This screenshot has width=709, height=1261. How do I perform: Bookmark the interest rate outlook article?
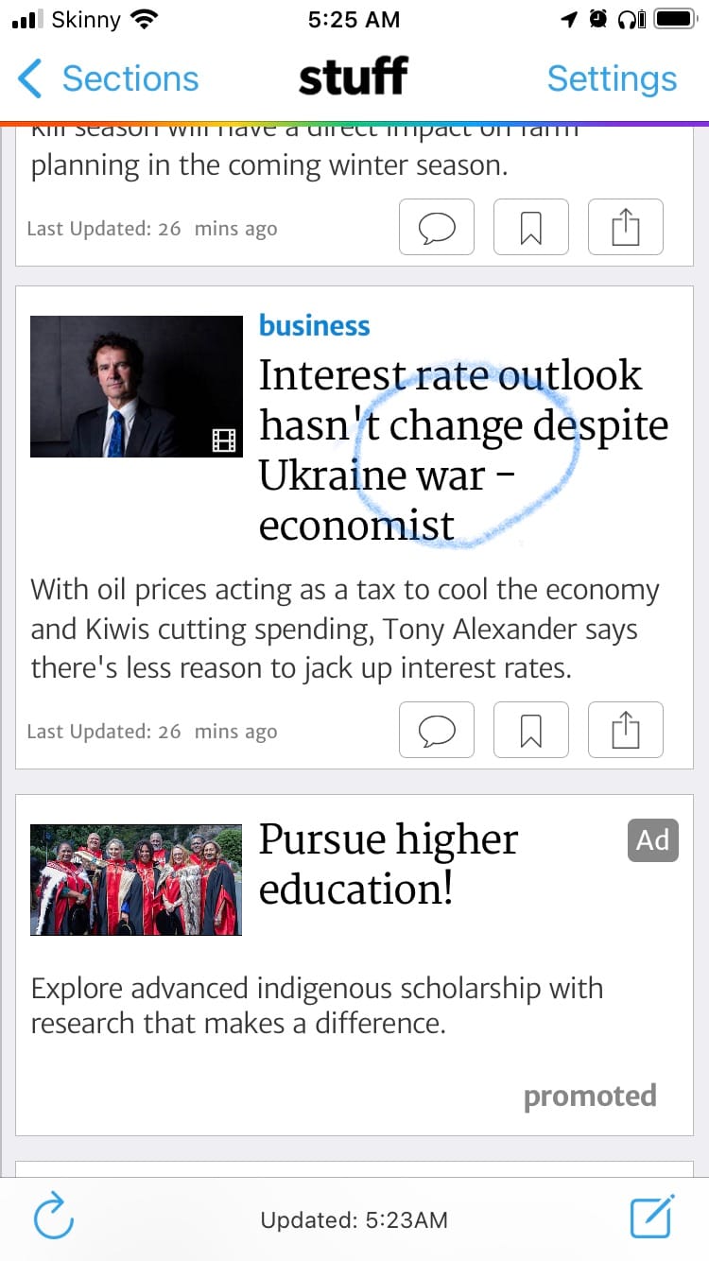point(530,730)
